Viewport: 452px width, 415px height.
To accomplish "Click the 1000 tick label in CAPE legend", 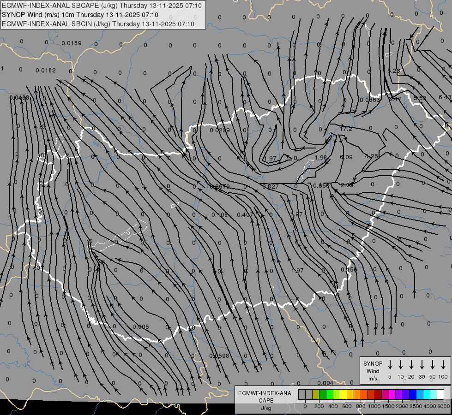I will [x=374, y=406].
